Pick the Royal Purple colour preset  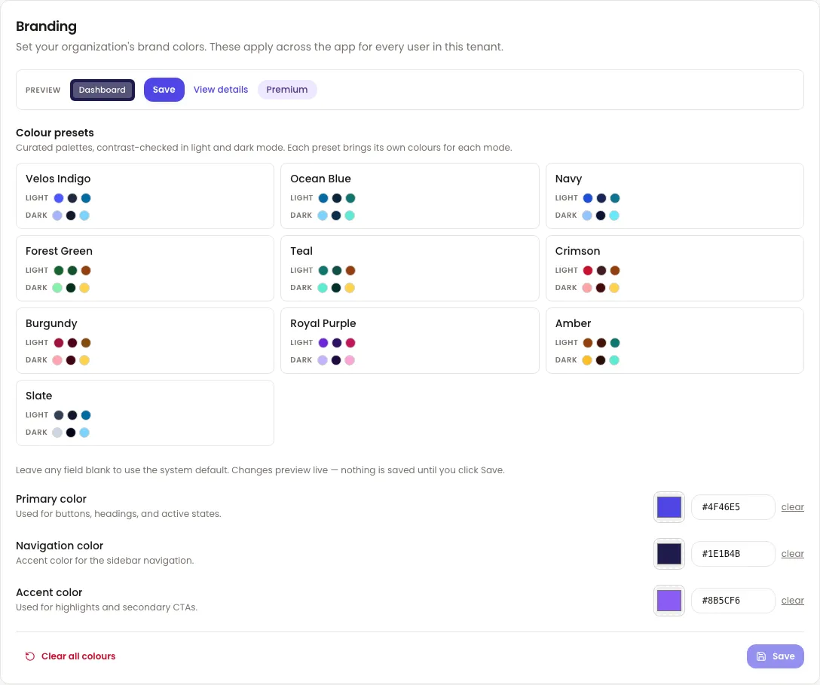(410, 341)
